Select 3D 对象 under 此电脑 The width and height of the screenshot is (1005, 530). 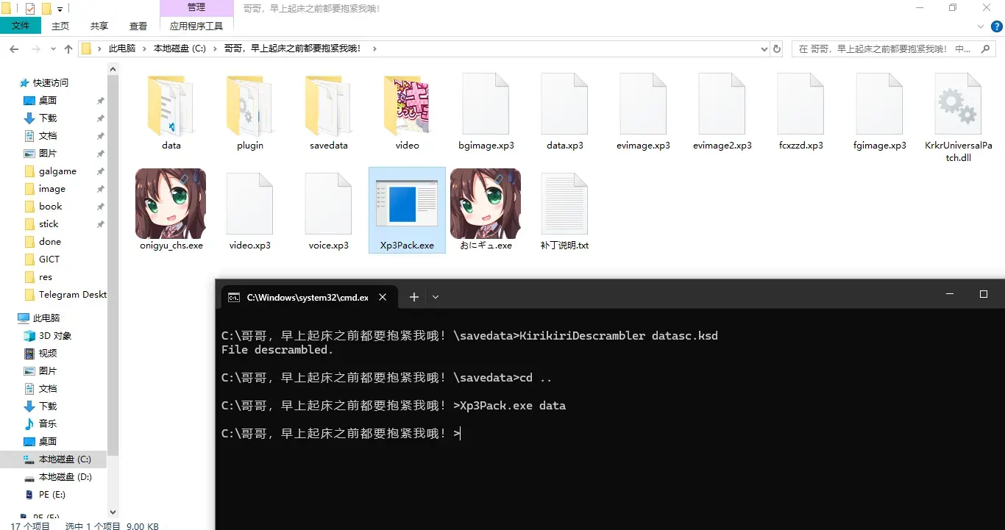pyautogui.click(x=54, y=336)
